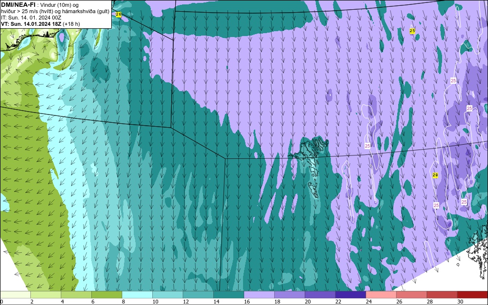The width and height of the screenshot is (488, 305).
Task: Select the 2–4 m/s light green swatch
Action: pyautogui.click(x=46, y=295)
